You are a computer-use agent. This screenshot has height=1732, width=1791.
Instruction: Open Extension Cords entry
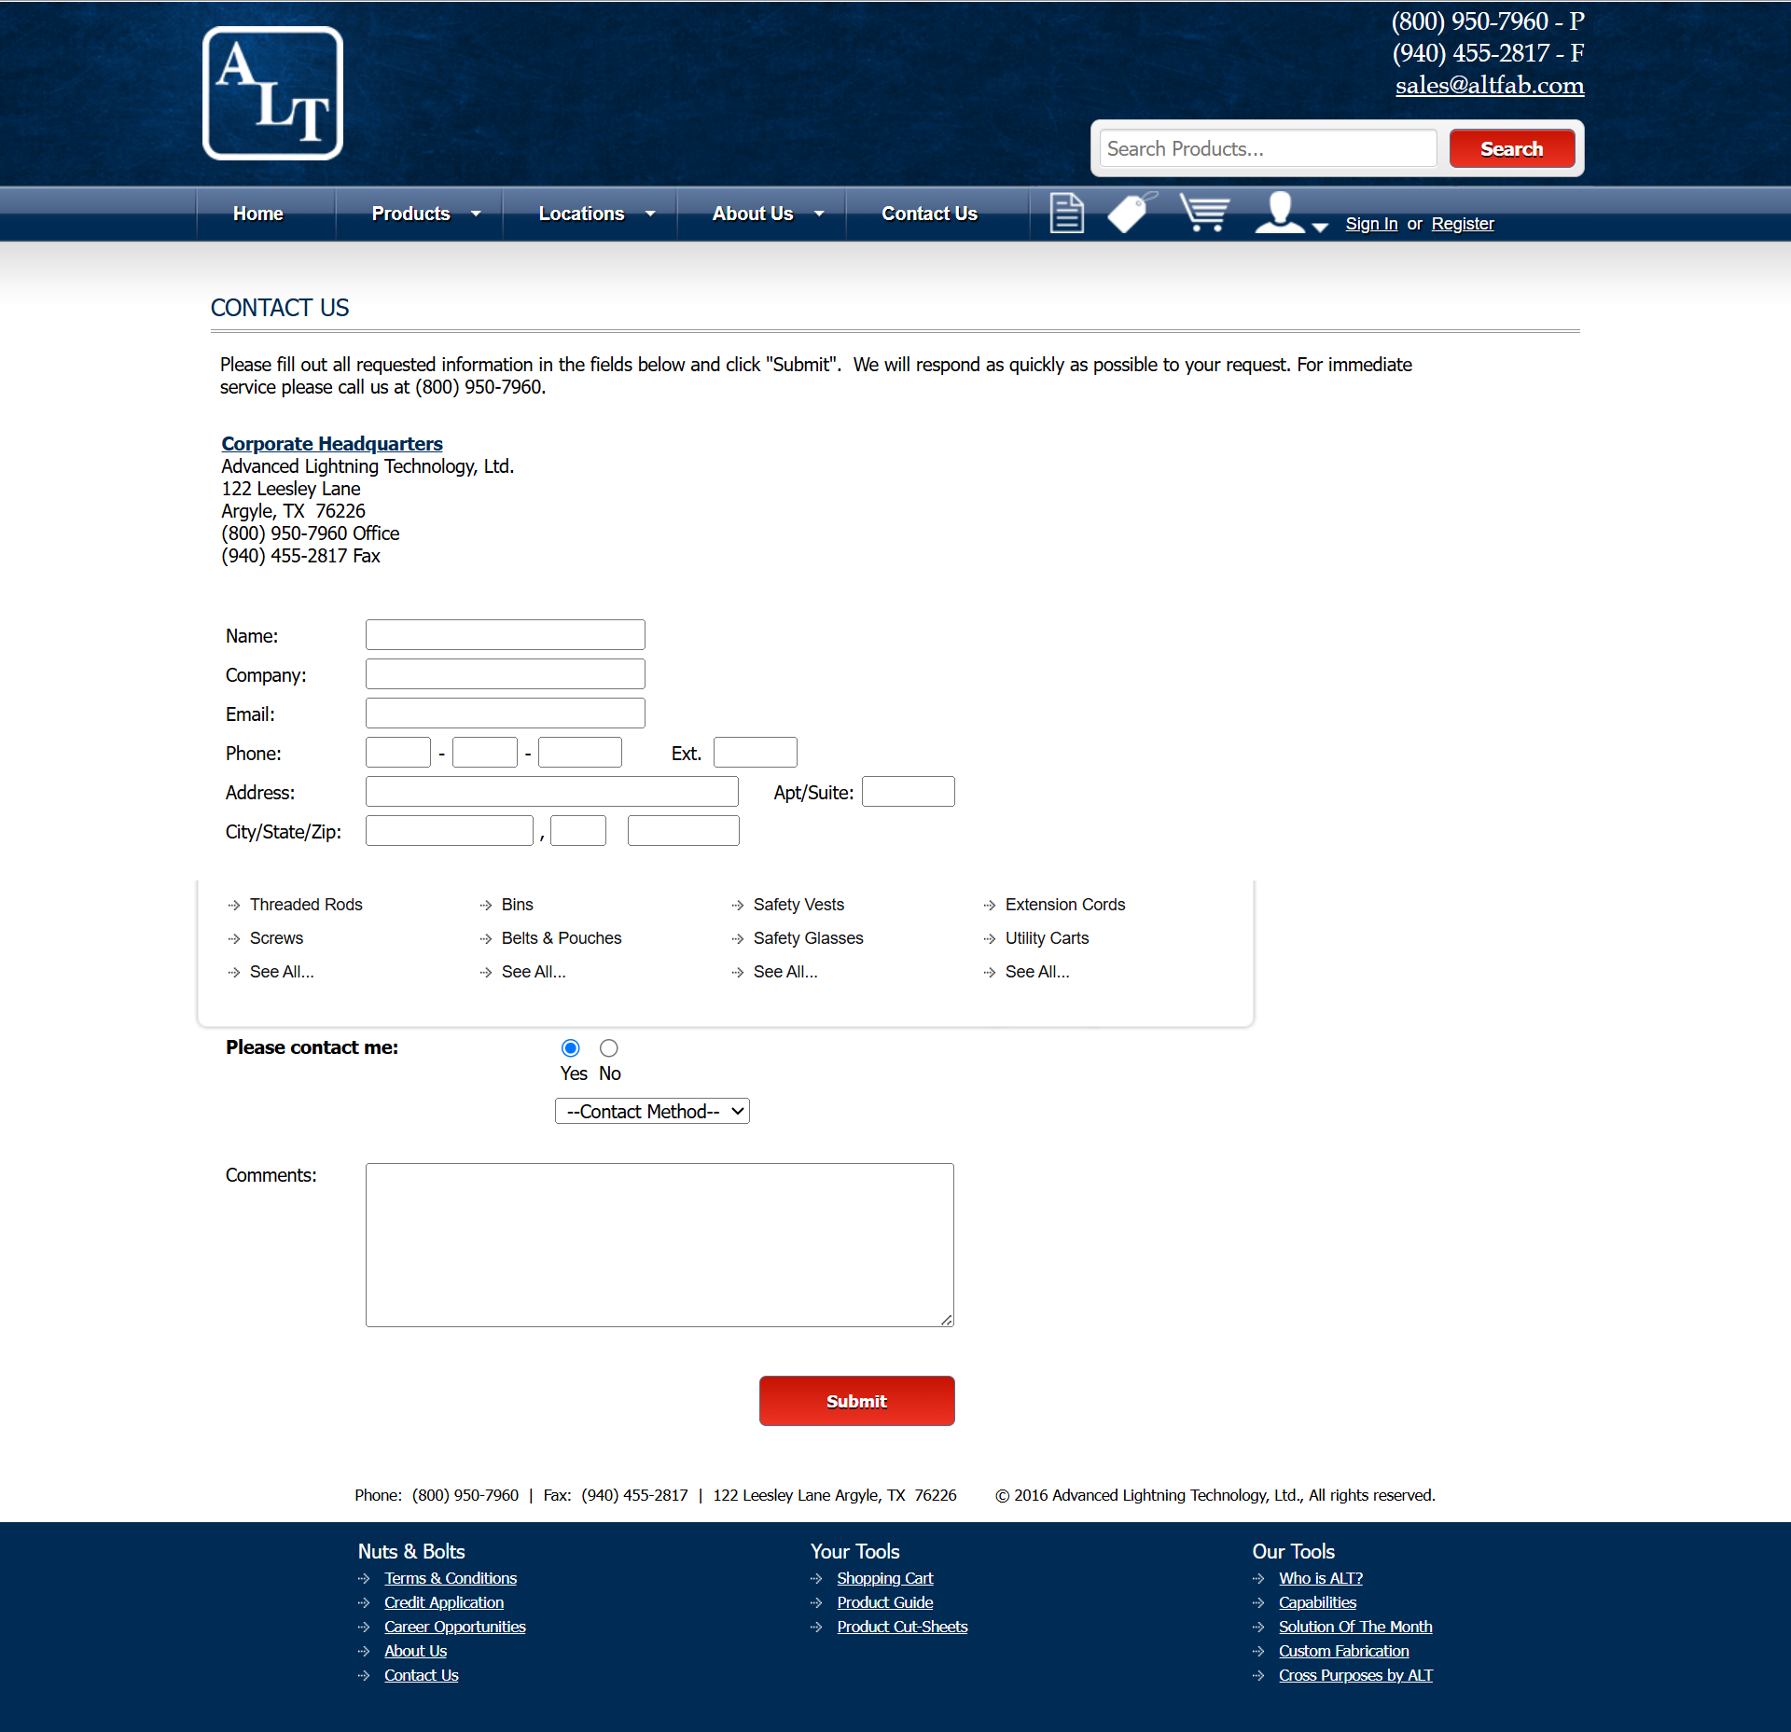(x=1065, y=905)
